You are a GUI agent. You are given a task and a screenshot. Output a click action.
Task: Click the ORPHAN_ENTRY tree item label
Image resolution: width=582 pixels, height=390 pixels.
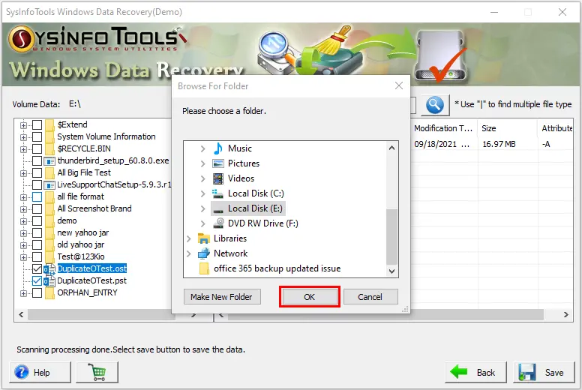point(87,292)
